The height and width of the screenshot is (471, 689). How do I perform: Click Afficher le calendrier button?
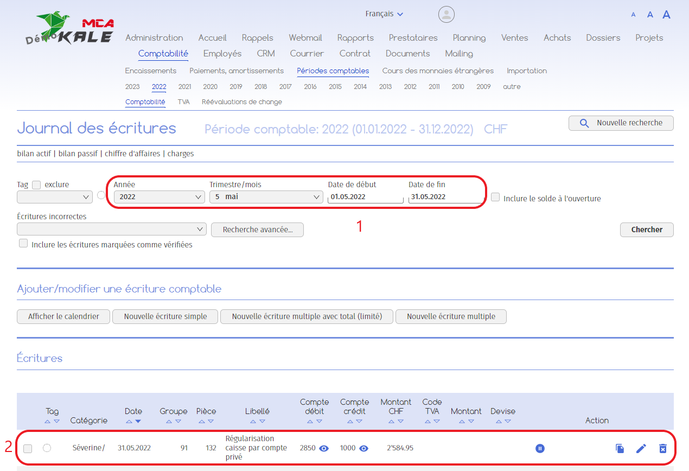tap(63, 316)
